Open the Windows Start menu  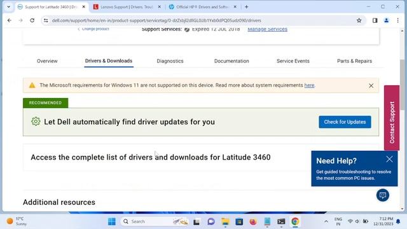(x=112, y=221)
